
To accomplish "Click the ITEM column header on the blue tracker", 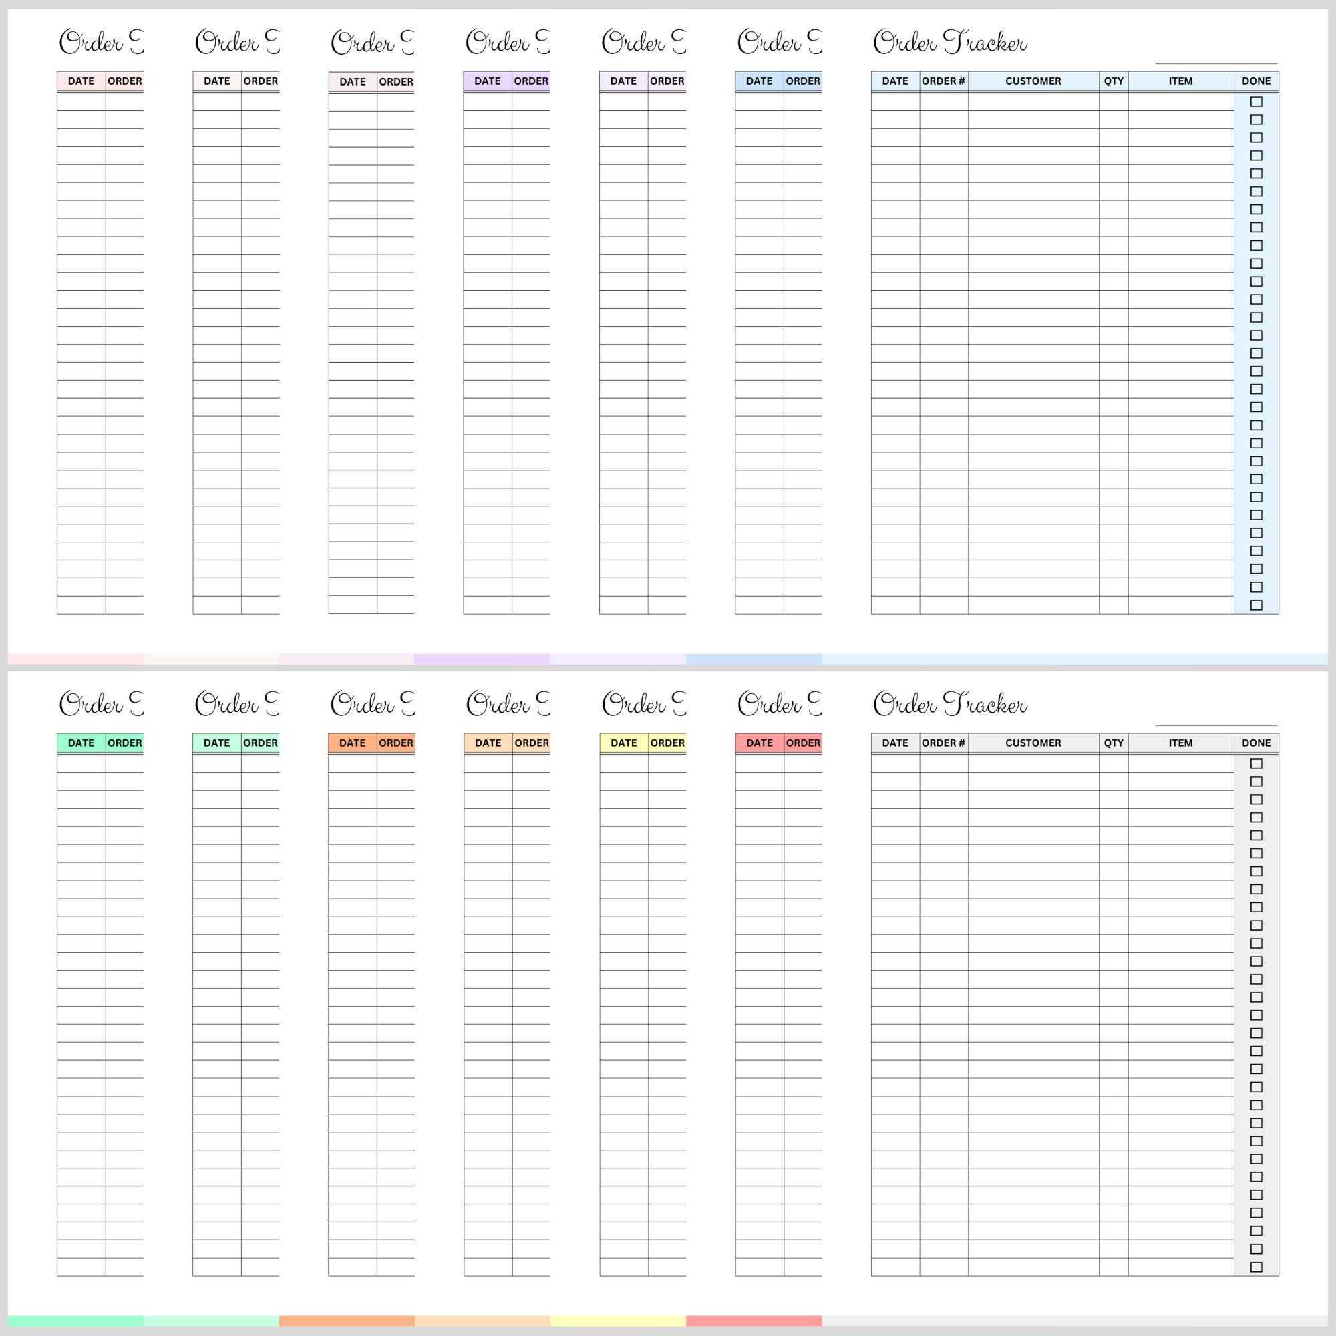I will [1180, 81].
